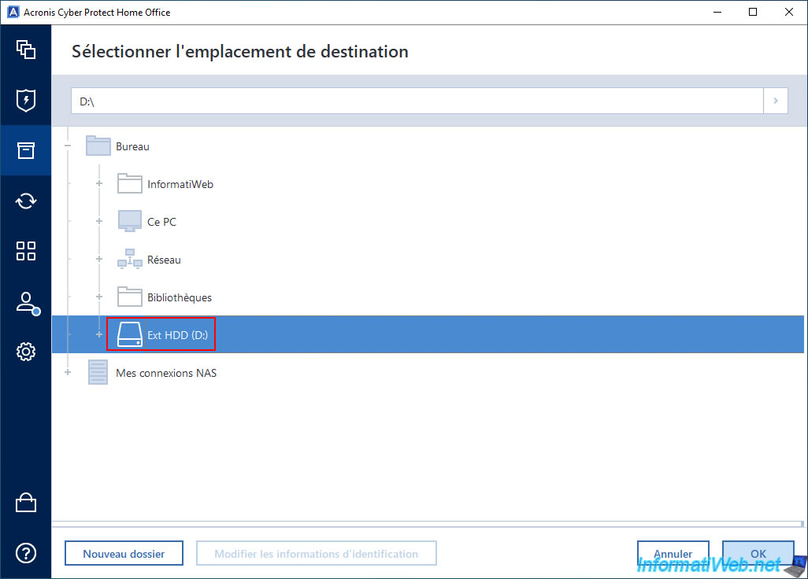Click the Nouveau dossier button
Screen dimensions: 808x579
[124, 554]
